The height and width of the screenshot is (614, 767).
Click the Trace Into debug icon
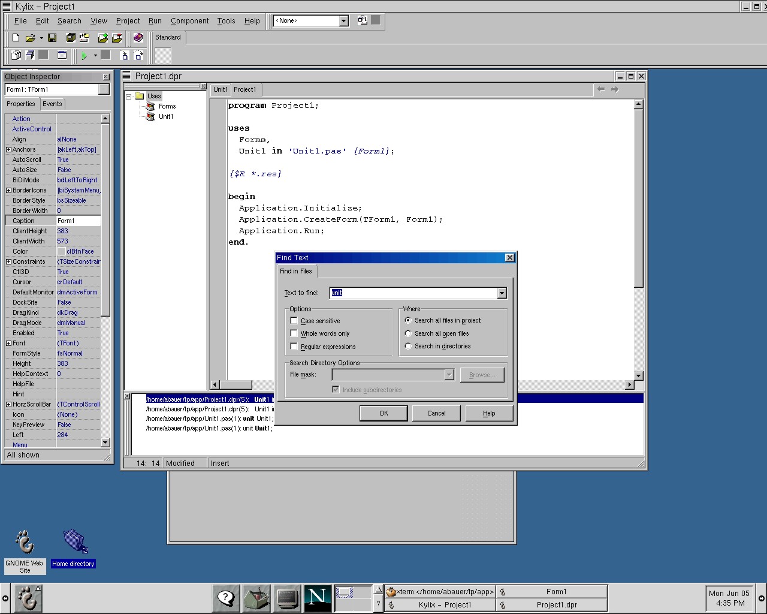pyautogui.click(x=125, y=55)
